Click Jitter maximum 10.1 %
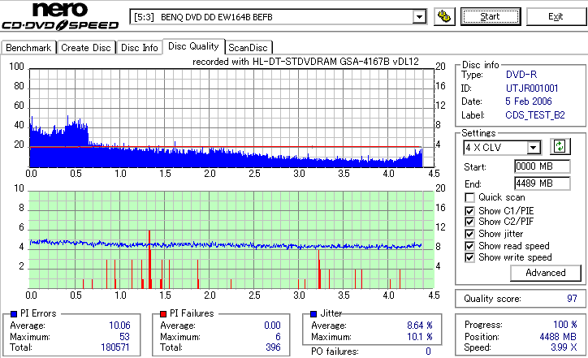The height and width of the screenshot is (358, 588). click(x=420, y=337)
